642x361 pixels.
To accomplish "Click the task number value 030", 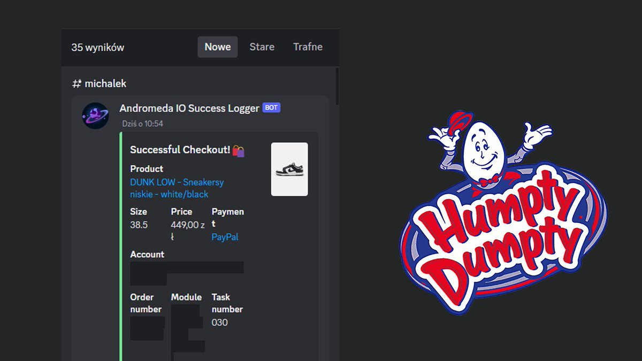I will coord(219,322).
